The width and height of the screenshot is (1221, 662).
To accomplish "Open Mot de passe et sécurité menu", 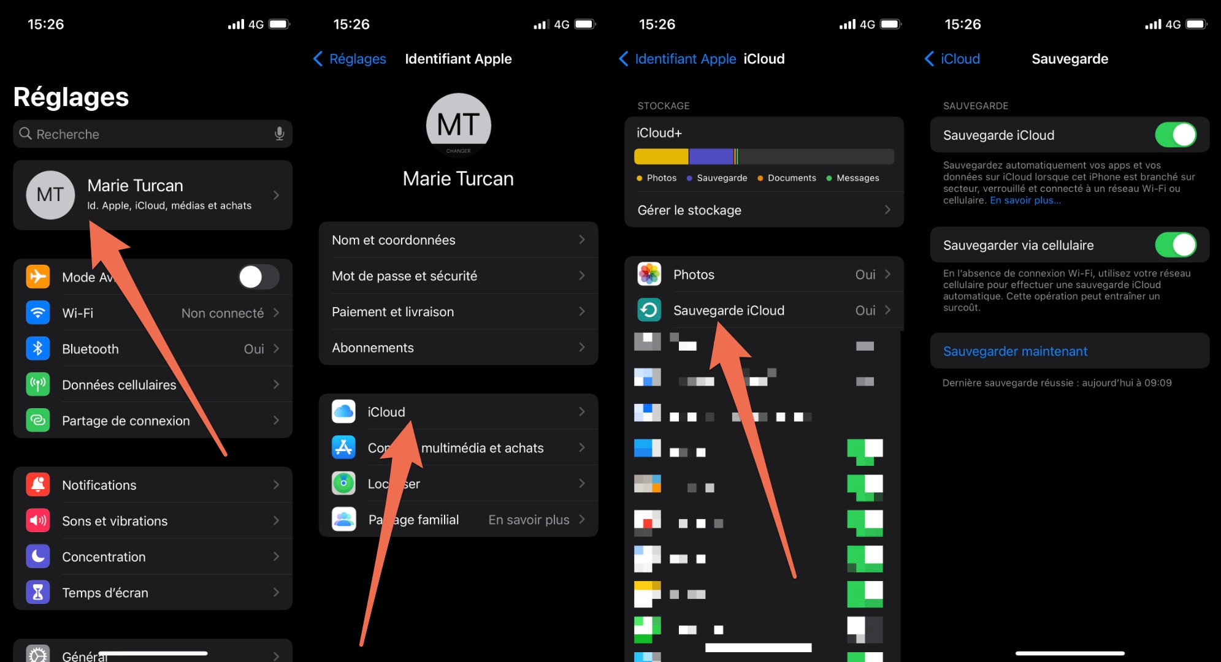I will click(458, 276).
